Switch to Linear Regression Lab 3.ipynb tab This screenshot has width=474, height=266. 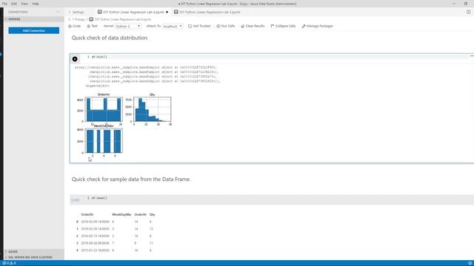pyautogui.click(x=207, y=12)
